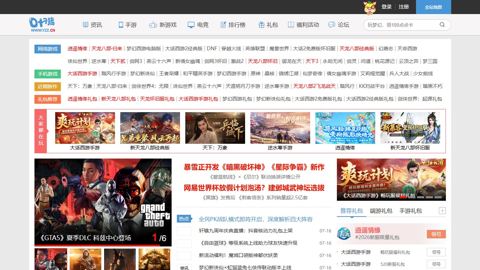The height and width of the screenshot is (270, 480).
Task: Open 轩辕九周年庆典直播 news item
Action: [246, 231]
